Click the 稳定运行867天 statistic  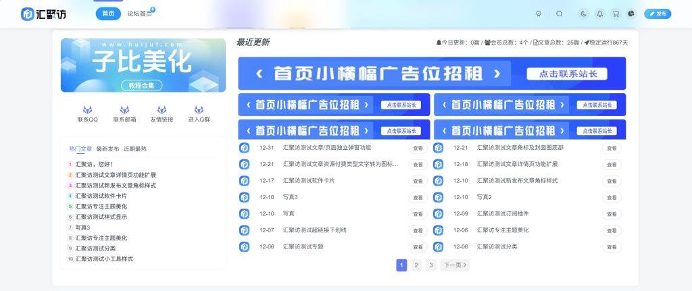606,43
